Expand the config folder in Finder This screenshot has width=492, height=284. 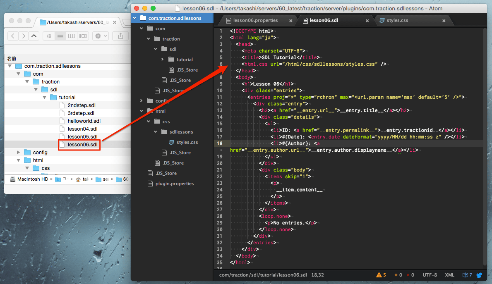[x=18, y=153]
